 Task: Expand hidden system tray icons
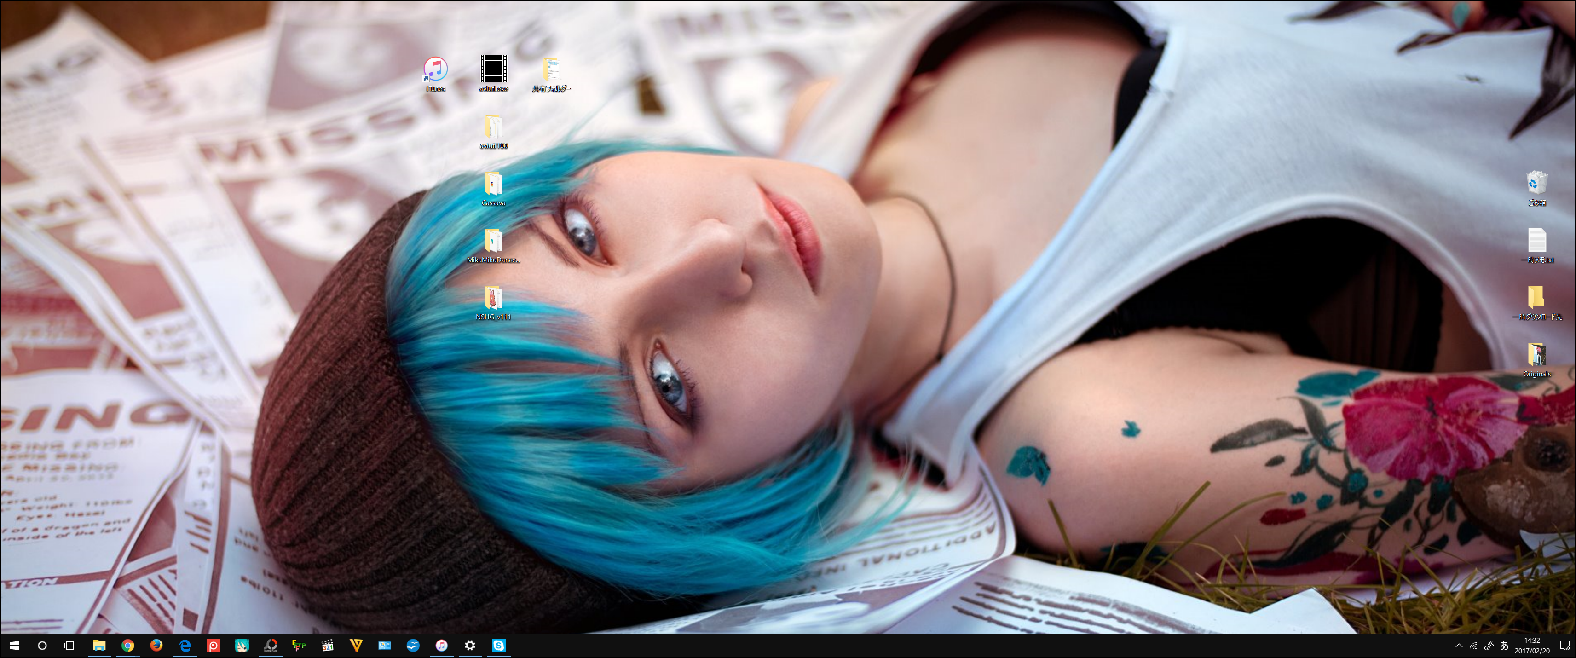coord(1459,646)
